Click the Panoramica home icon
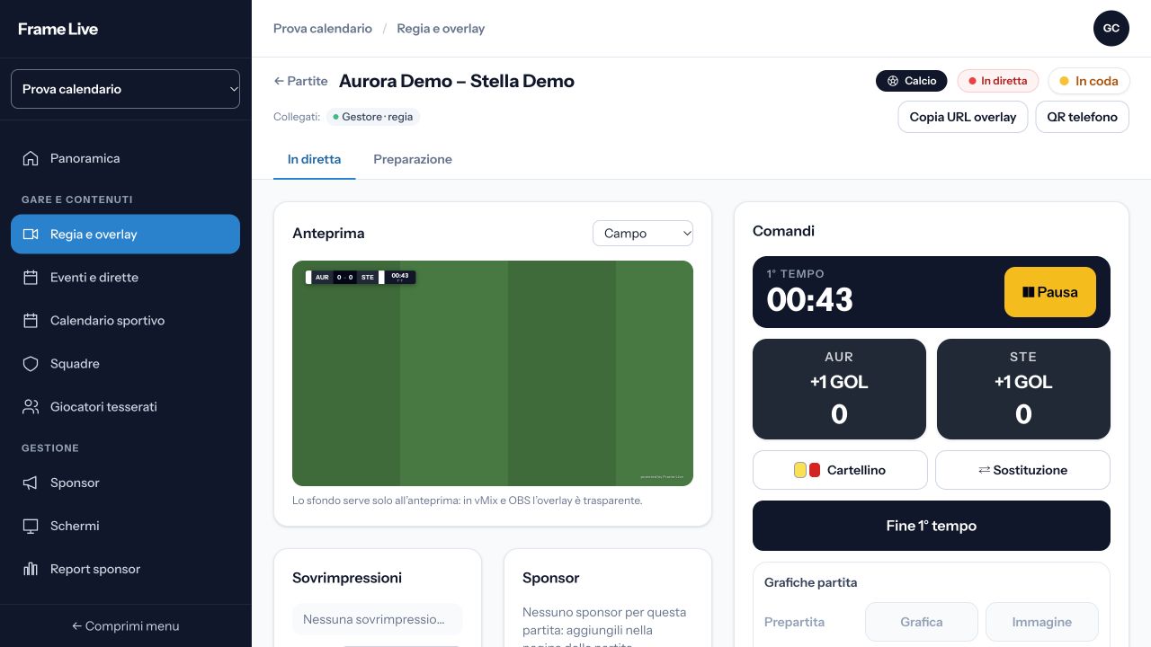The height and width of the screenshot is (647, 1151). (x=31, y=158)
